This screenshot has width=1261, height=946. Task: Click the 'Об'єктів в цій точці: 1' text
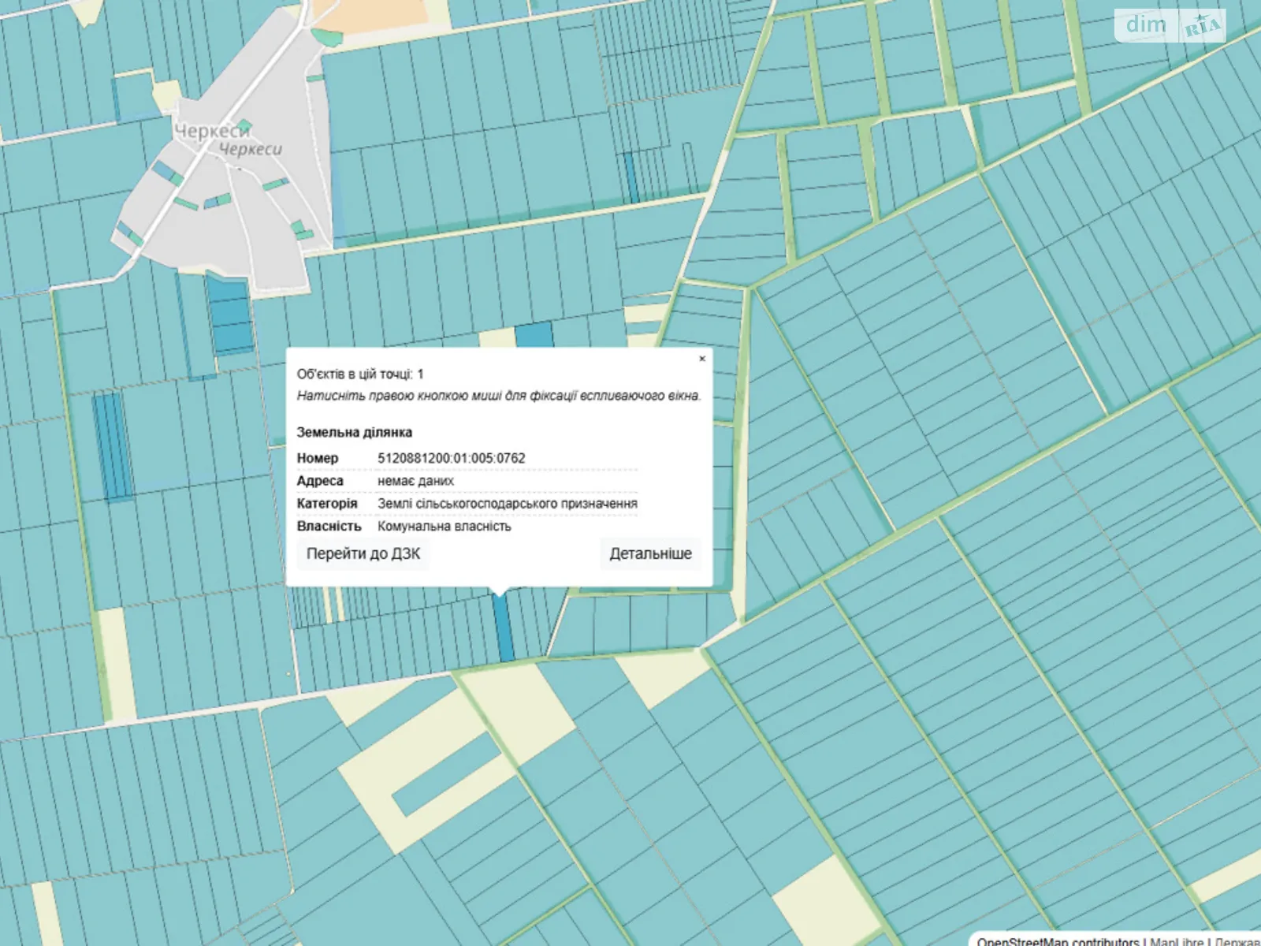[x=359, y=374]
